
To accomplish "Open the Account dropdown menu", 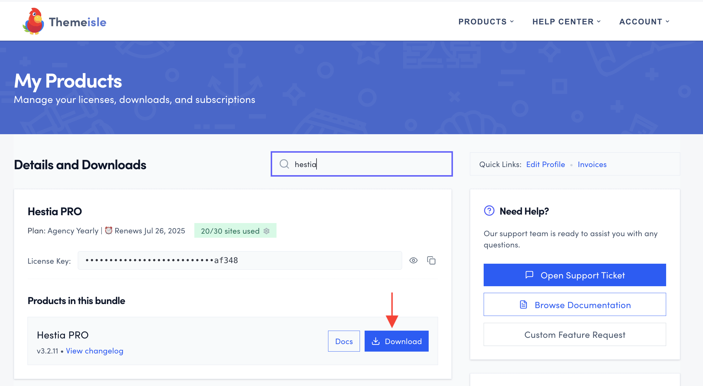I will pos(644,22).
